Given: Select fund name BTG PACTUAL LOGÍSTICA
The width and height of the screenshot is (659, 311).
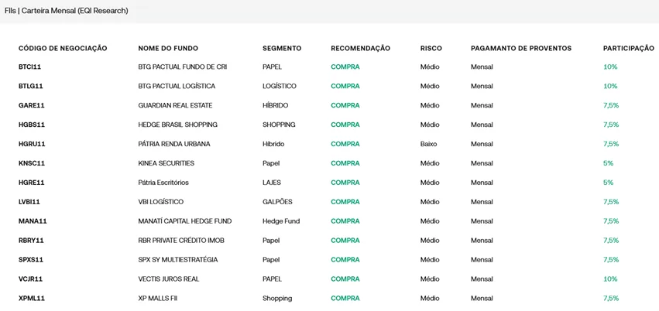Looking at the screenshot, I should tap(177, 86).
